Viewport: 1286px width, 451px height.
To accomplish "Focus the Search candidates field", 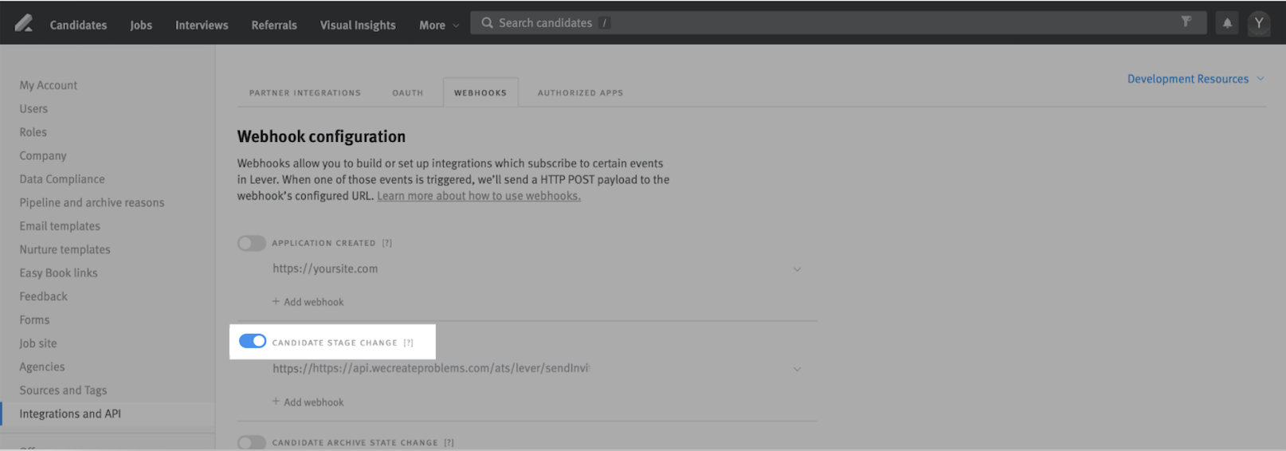I will point(838,23).
